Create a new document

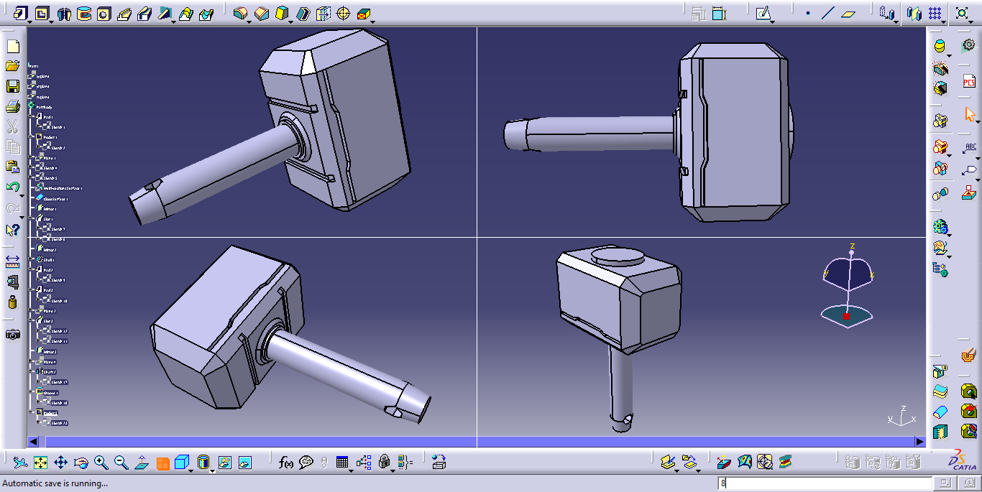(x=12, y=46)
